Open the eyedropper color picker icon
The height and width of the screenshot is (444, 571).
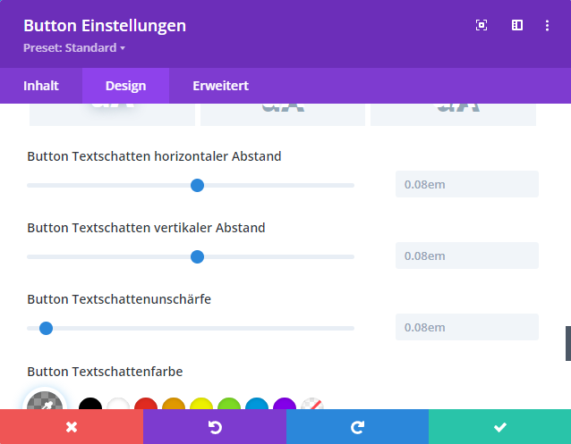point(45,406)
